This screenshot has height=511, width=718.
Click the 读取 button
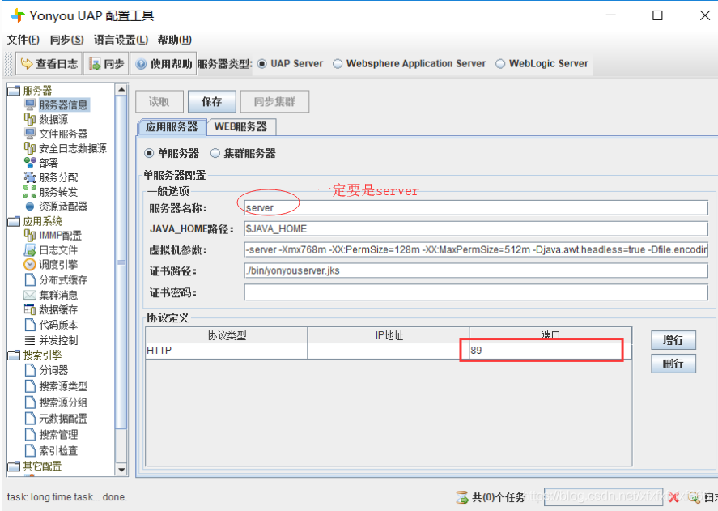coord(159,102)
